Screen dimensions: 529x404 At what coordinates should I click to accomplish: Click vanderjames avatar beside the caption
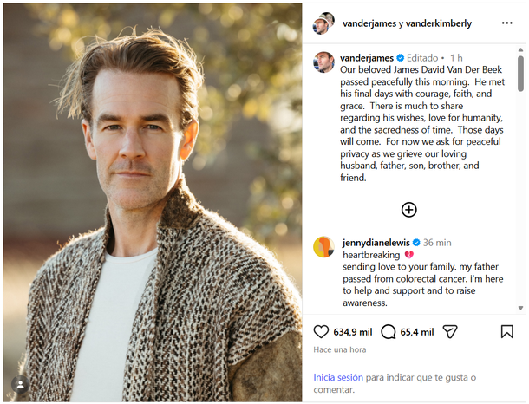click(323, 62)
